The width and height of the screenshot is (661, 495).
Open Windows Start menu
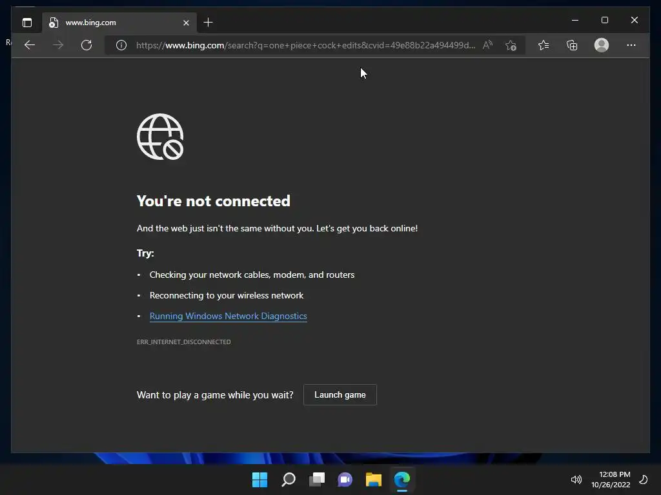[259, 480]
